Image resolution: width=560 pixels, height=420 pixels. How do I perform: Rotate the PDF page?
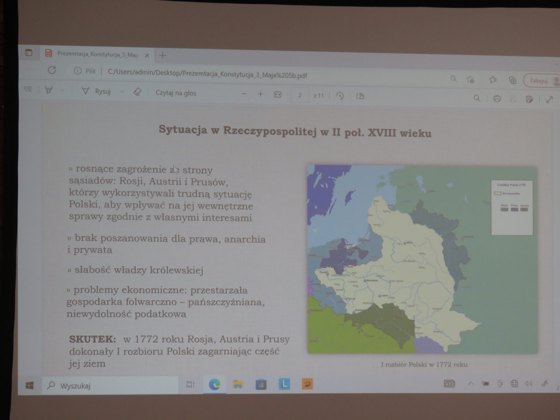(340, 96)
